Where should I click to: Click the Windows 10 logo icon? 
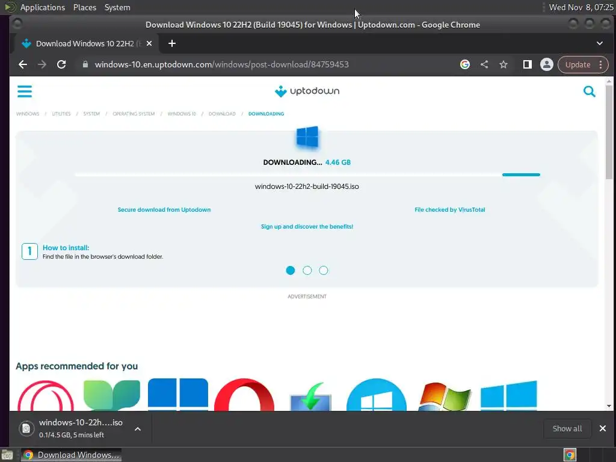click(x=307, y=137)
